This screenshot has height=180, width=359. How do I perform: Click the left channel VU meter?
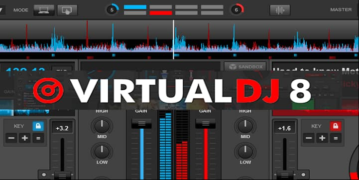[165, 146]
